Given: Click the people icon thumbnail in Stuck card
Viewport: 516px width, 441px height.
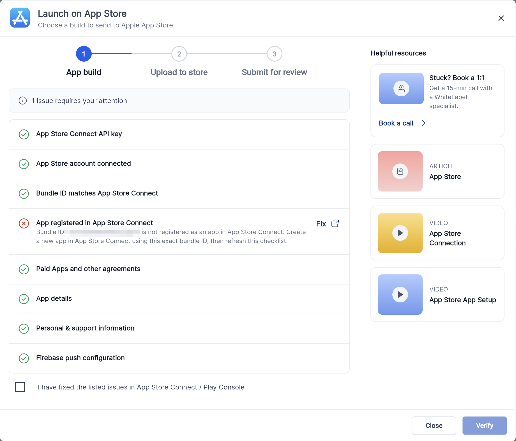Looking at the screenshot, I should 401,88.
